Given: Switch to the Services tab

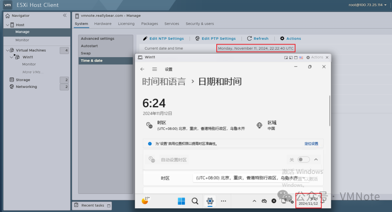Looking at the screenshot, I should tap(172, 24).
